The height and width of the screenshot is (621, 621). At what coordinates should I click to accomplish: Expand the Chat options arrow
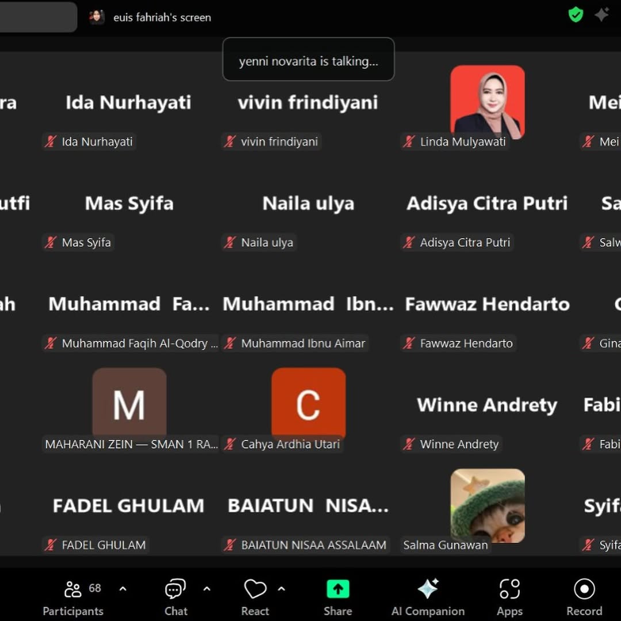207,589
